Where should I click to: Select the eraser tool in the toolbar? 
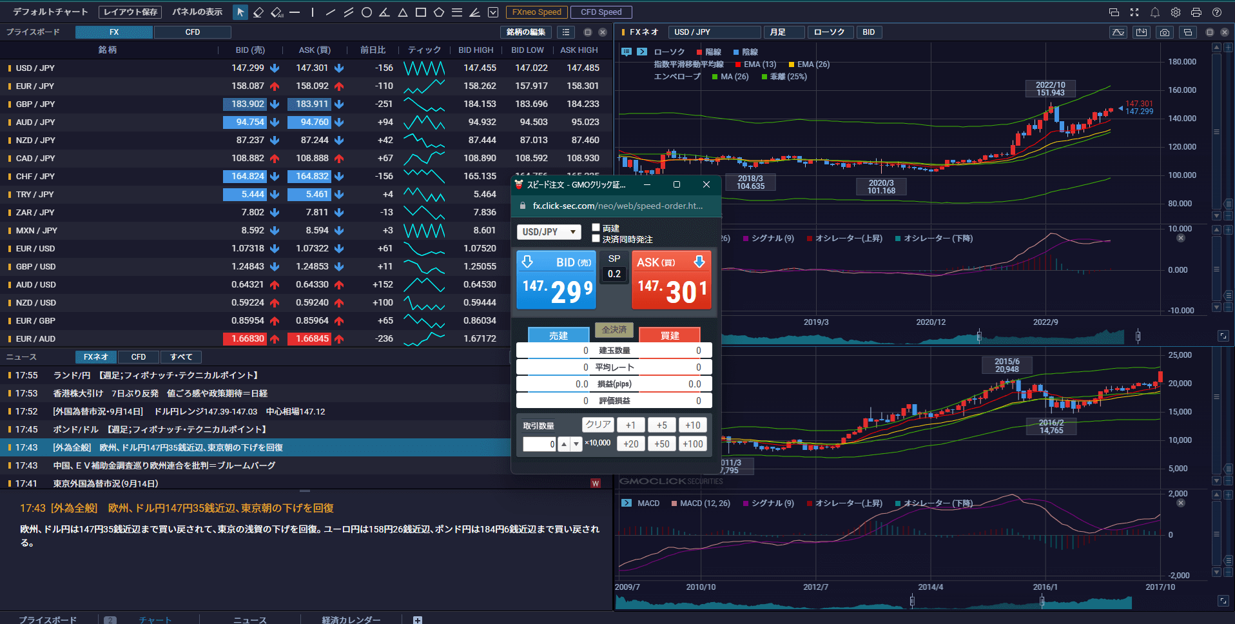[258, 12]
